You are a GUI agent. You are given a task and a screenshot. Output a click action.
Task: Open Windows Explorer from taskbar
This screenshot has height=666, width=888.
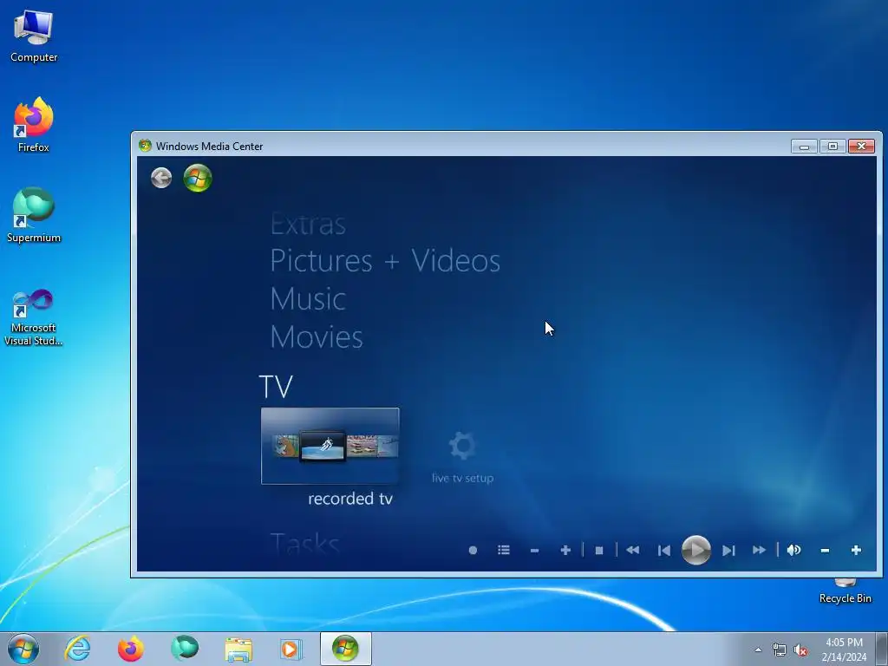(238, 649)
